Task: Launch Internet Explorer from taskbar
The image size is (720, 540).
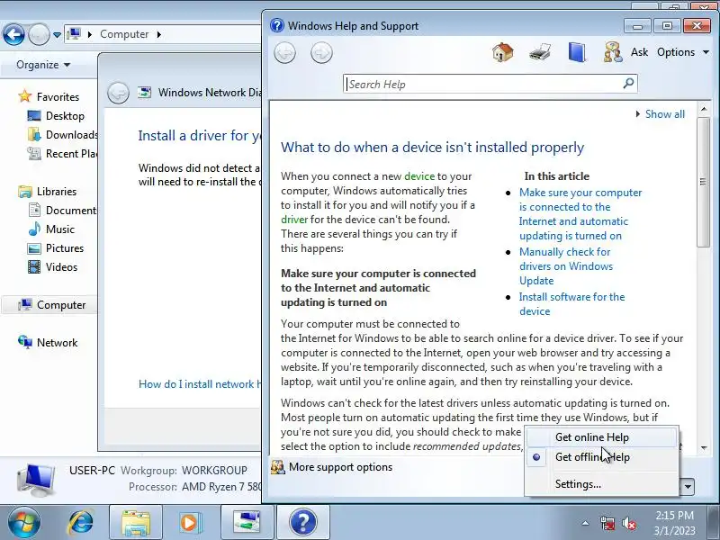Action: 81,523
